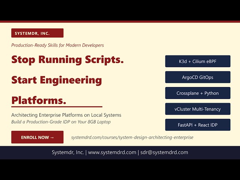Select the FastAPI + React IDP box
Image resolution: width=240 pixels, height=180 pixels.
pyautogui.click(x=198, y=125)
